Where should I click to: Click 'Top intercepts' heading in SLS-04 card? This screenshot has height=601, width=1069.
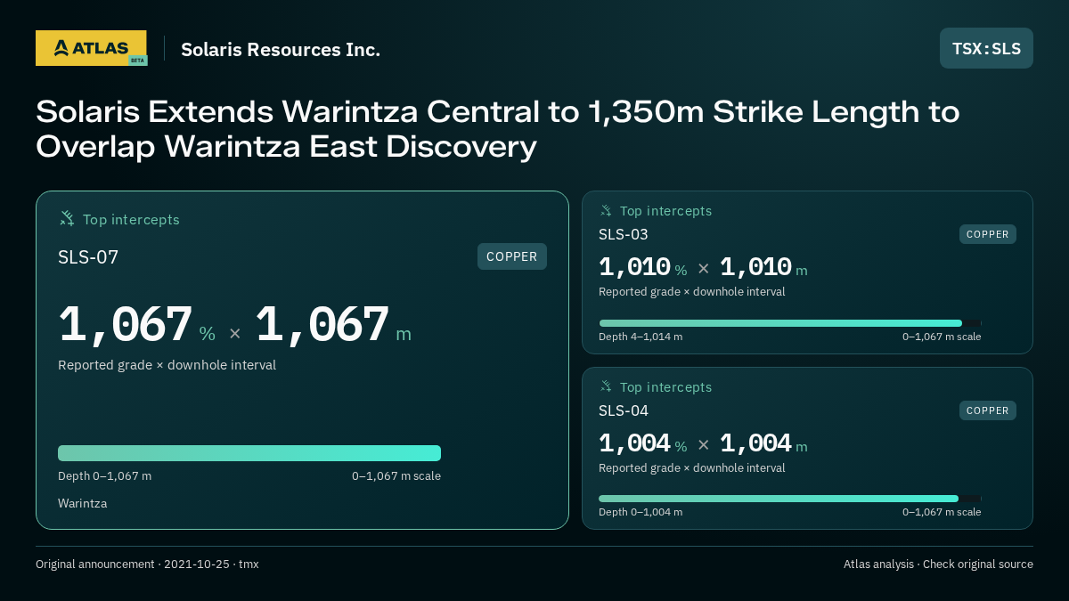click(665, 387)
